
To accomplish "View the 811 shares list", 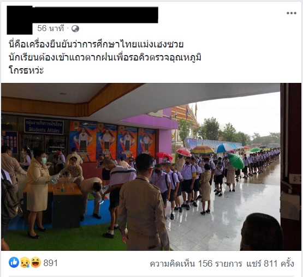I will pos(270,263).
